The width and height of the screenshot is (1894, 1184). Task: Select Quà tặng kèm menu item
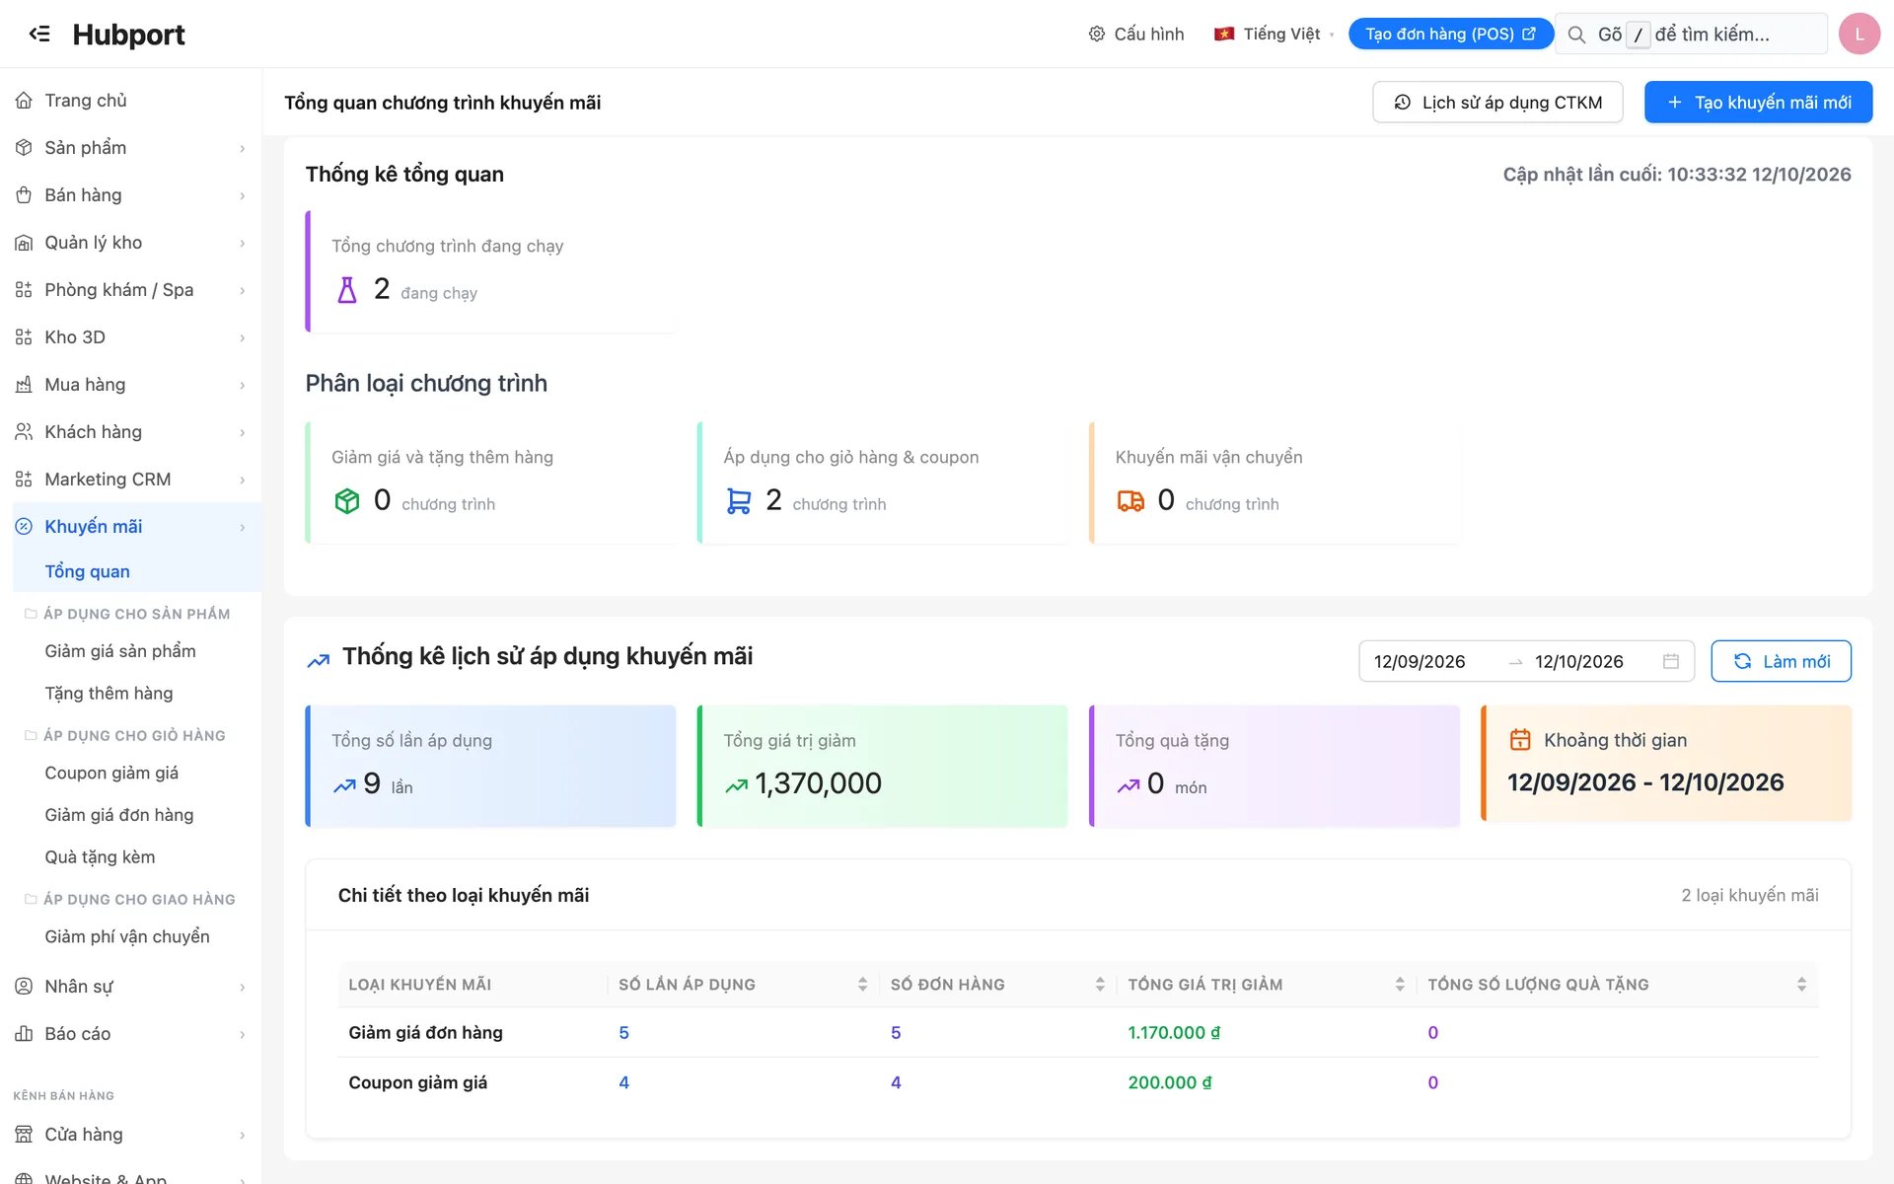click(100, 857)
